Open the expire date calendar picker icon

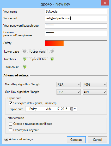73,109
